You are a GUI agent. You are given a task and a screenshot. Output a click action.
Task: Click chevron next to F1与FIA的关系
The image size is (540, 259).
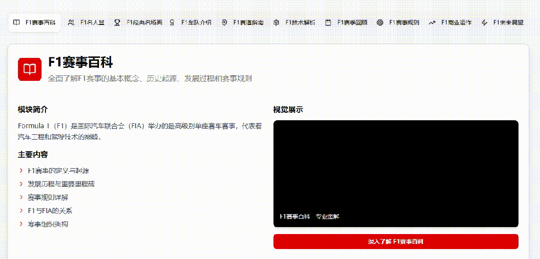click(21, 211)
